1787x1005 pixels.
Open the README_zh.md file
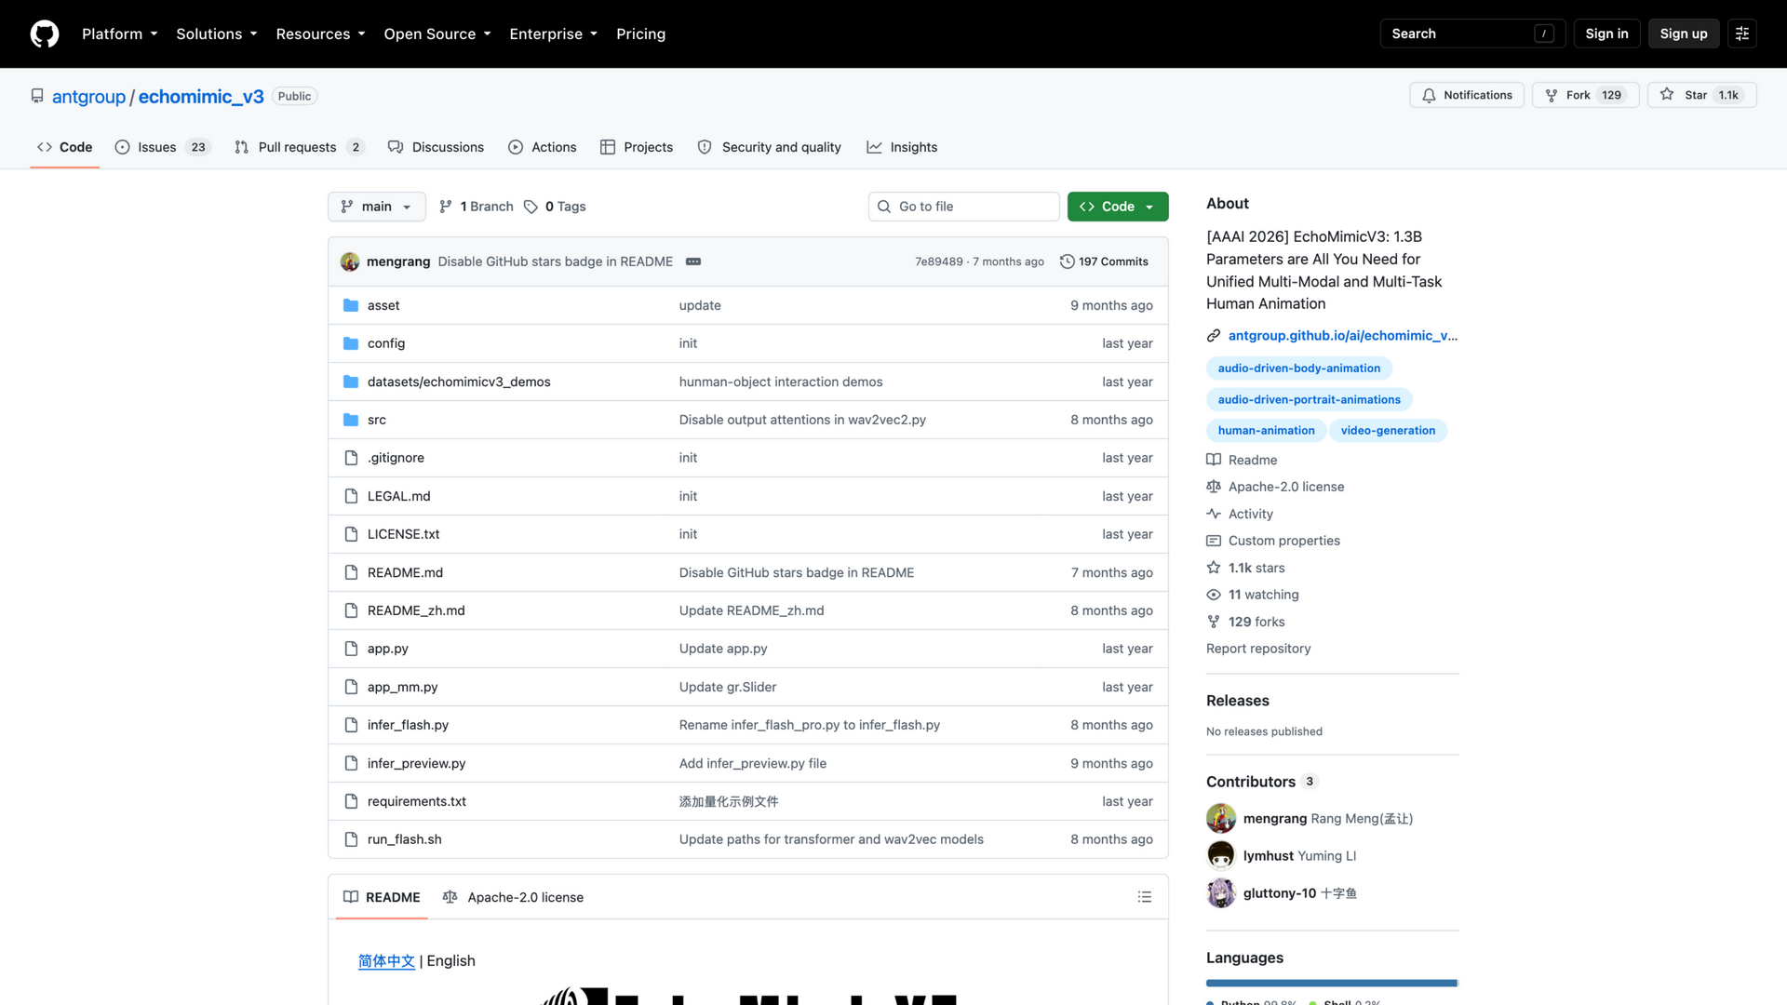point(416,610)
